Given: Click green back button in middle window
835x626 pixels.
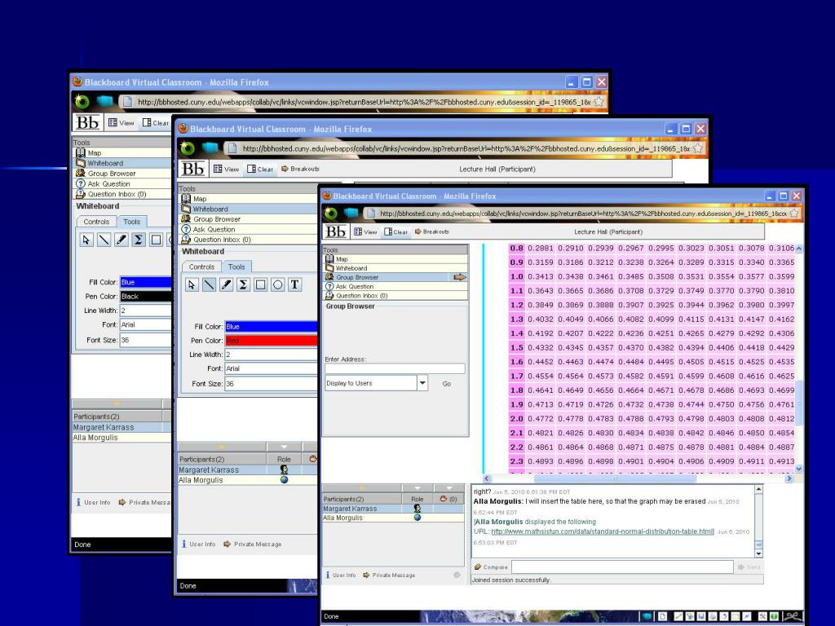Looking at the screenshot, I should pos(187,148).
